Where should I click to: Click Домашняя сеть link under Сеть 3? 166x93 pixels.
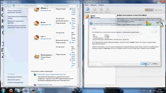[x=46, y=39]
